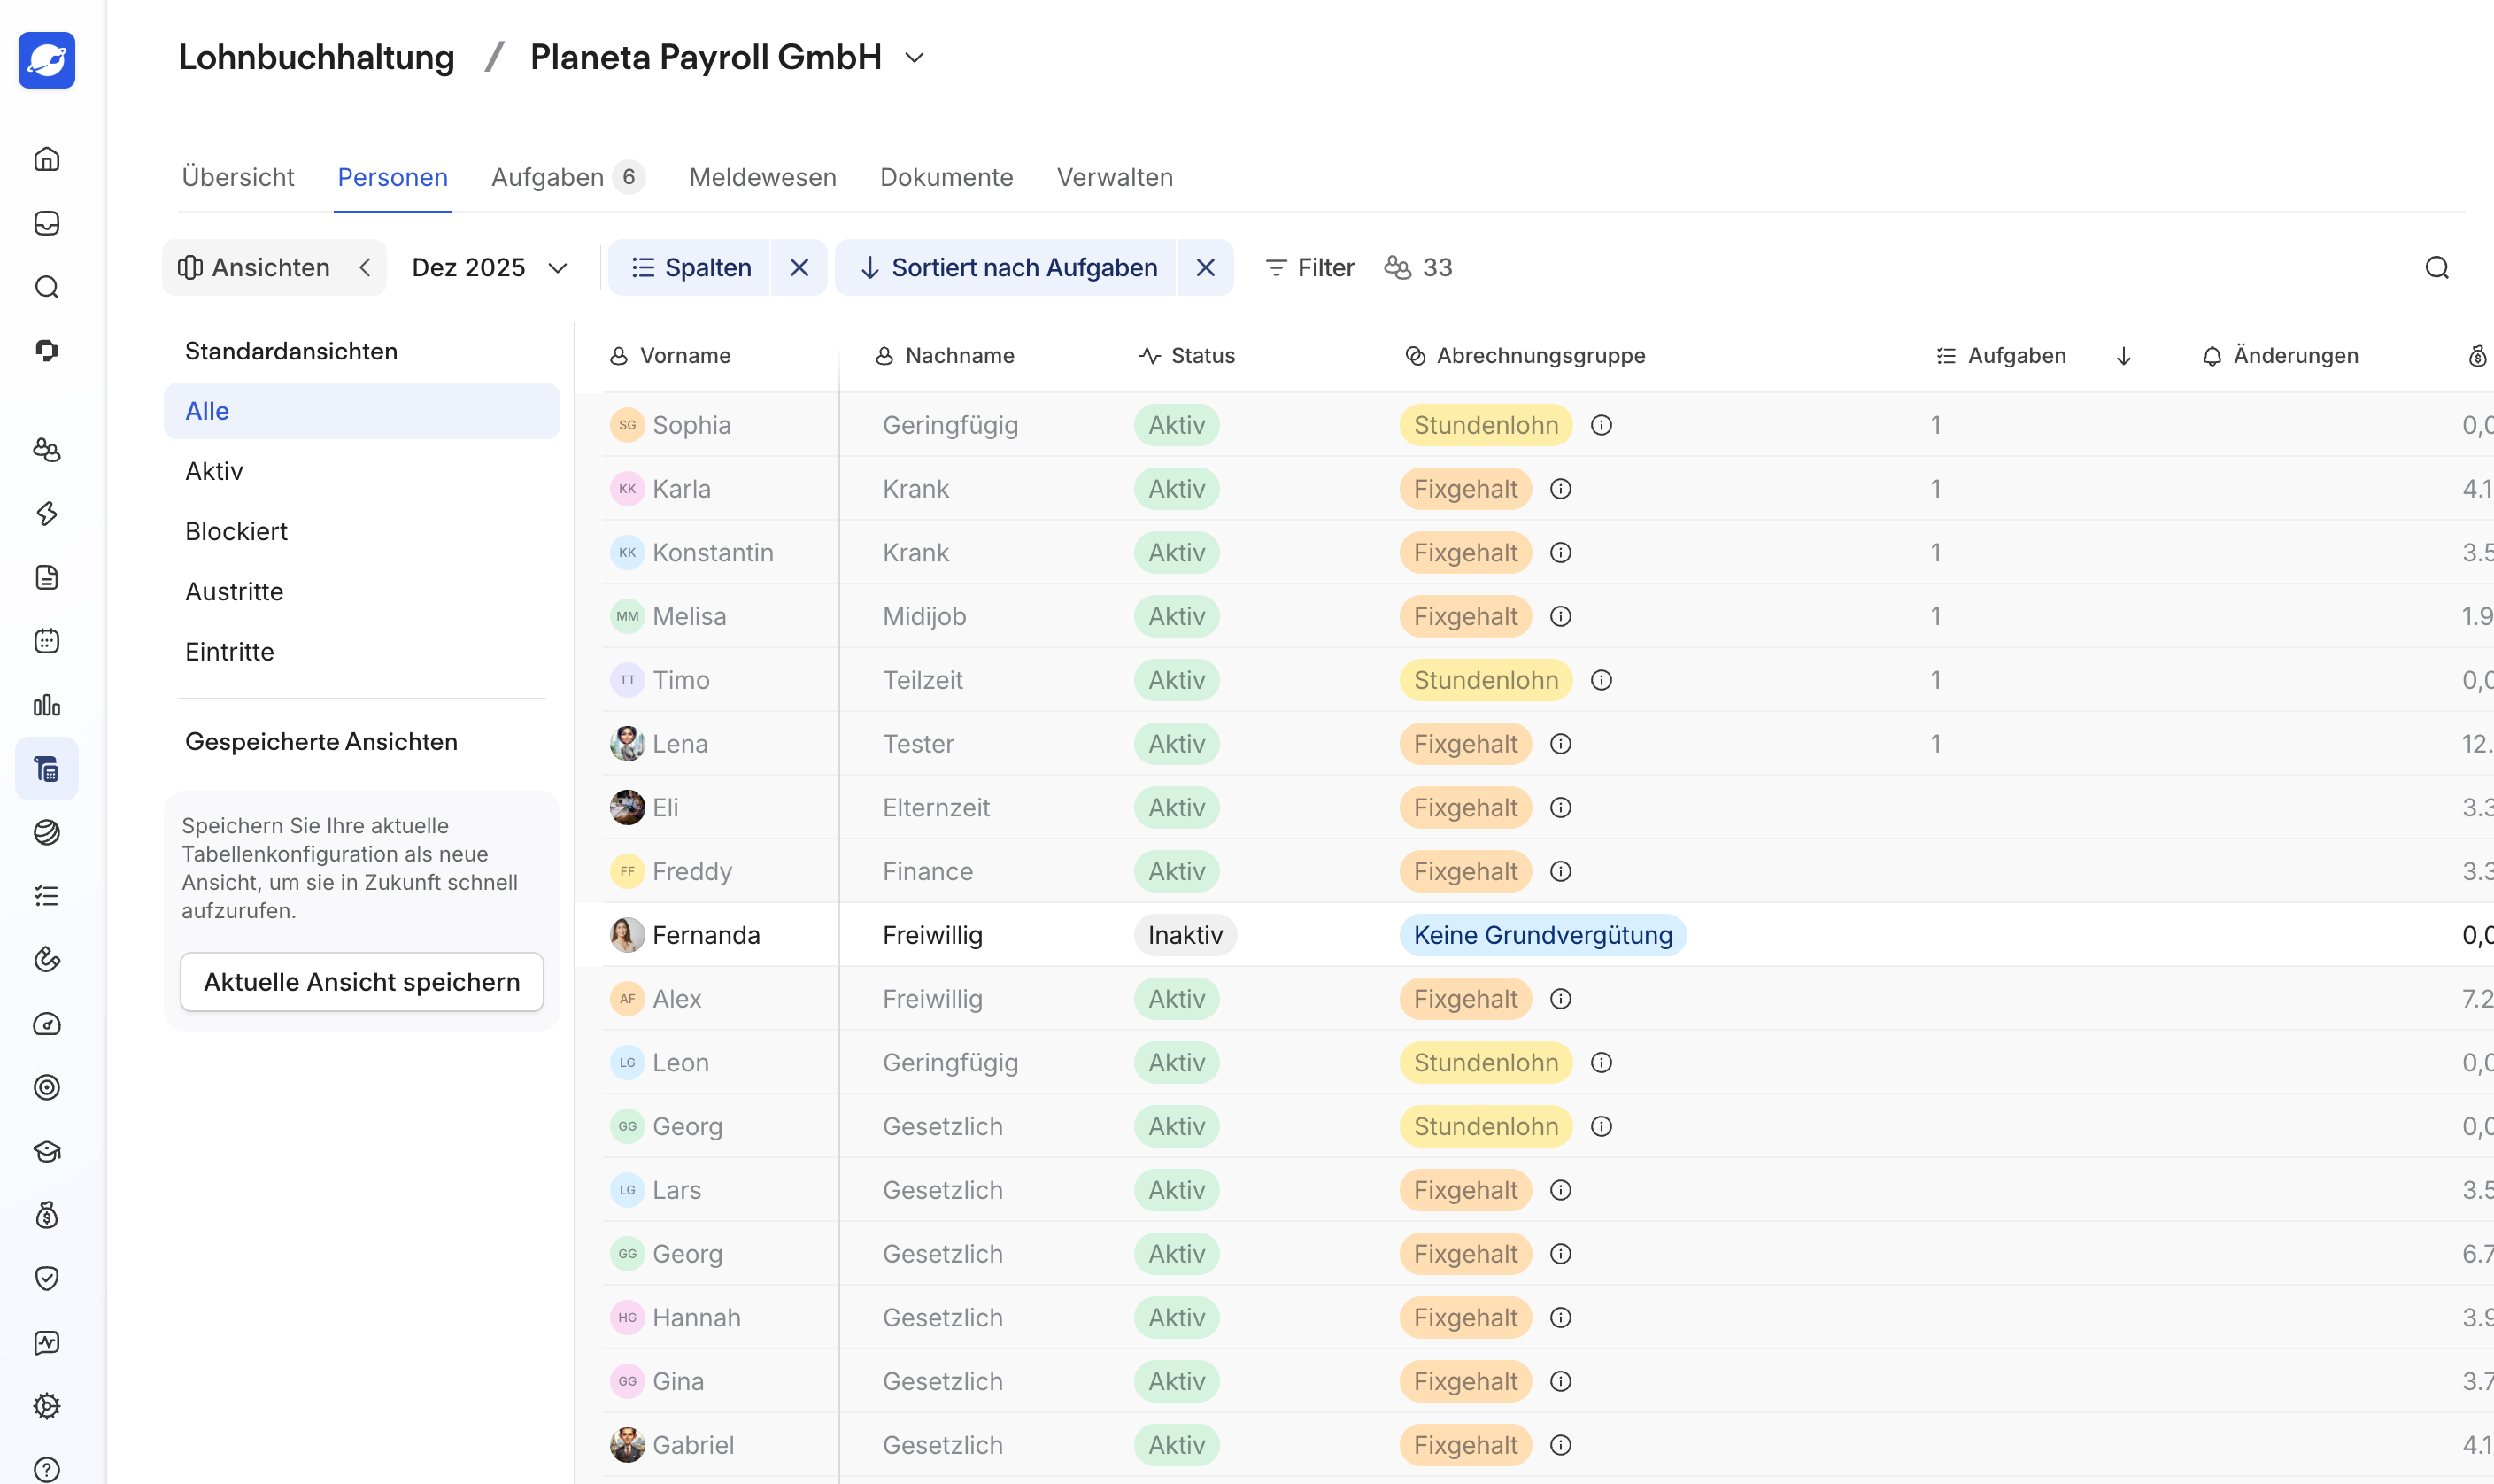Viewport: 2494px width, 1484px height.
Task: Toggle sort direction on Aufgaben column
Action: point(2124,356)
